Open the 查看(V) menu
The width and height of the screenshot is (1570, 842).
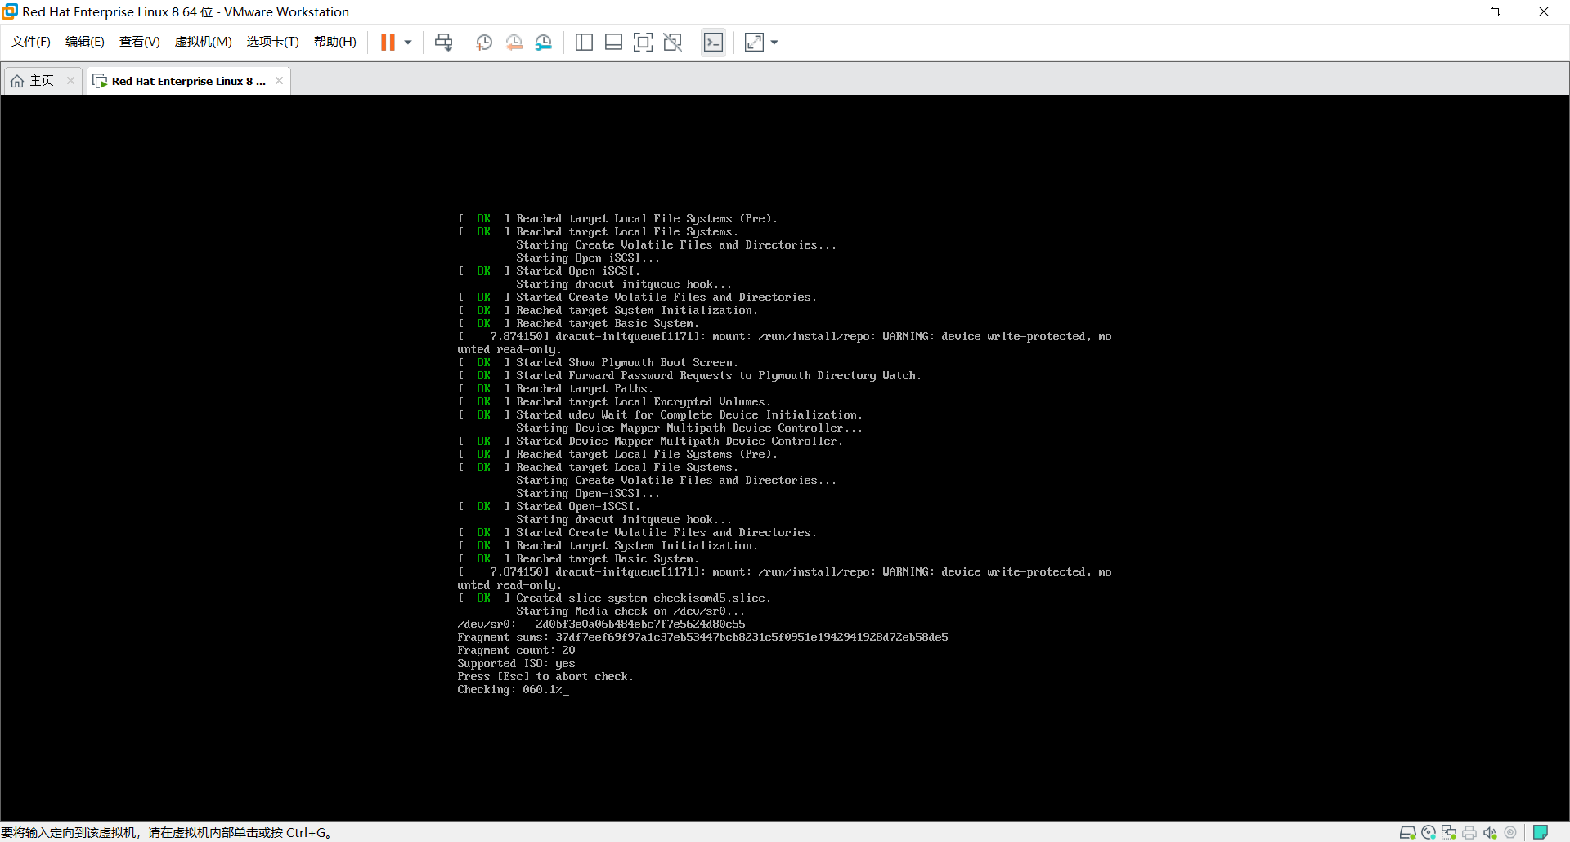[x=140, y=42]
